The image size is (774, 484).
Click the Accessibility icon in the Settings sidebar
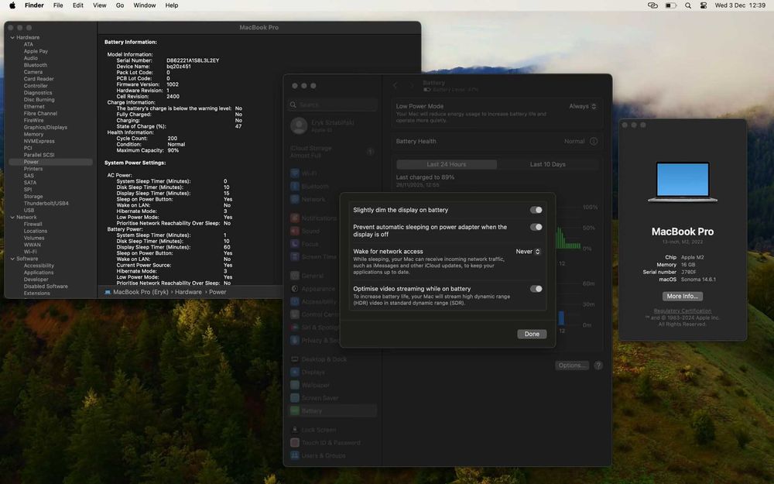pyautogui.click(x=295, y=301)
